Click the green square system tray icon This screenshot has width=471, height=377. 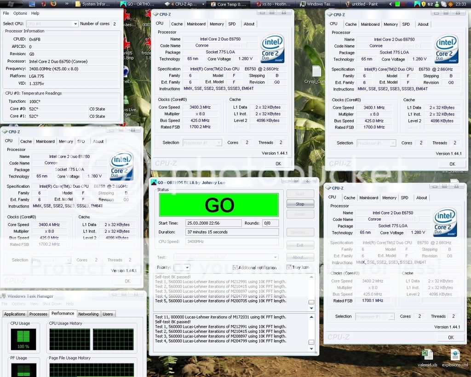click(x=397, y=4)
